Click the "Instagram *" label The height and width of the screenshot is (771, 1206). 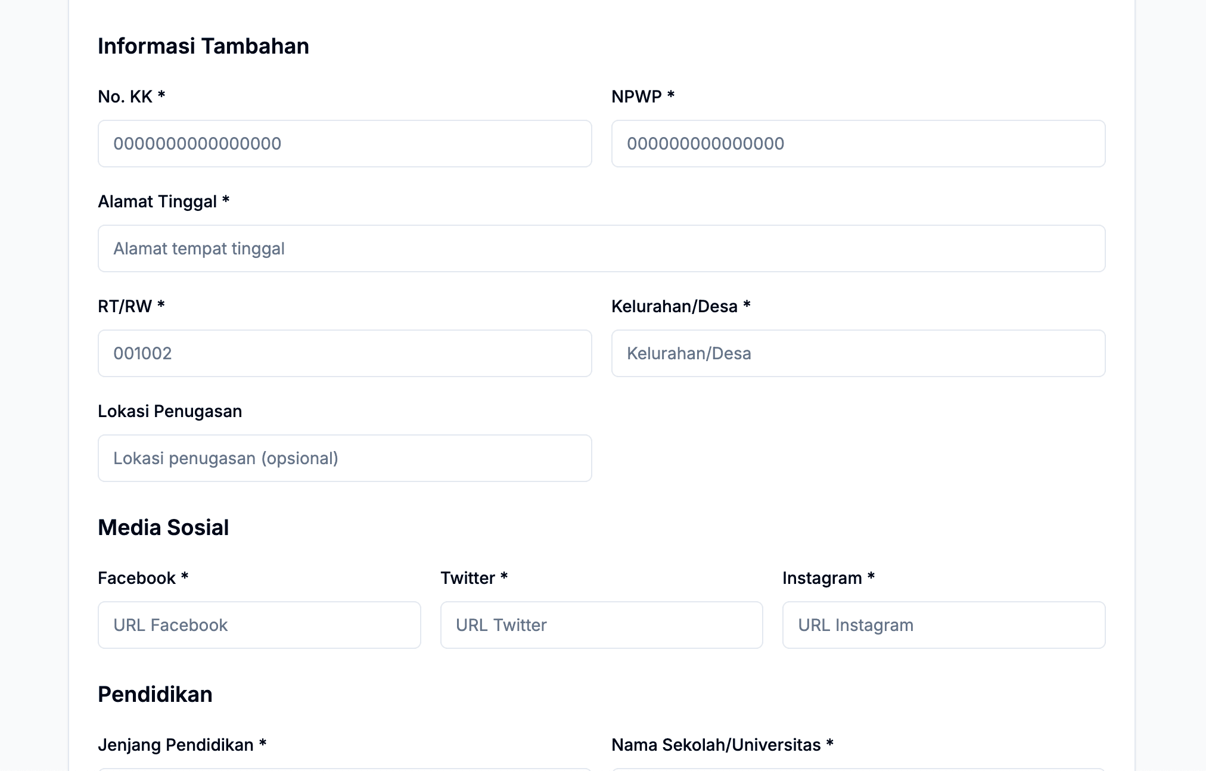click(x=828, y=578)
